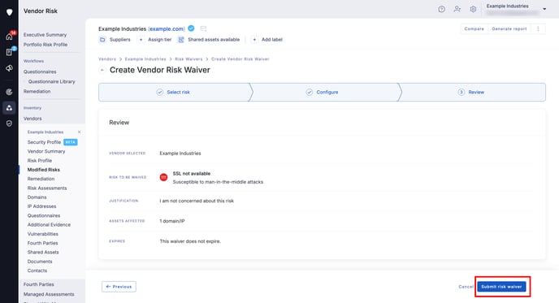
Task: Select the shield check icon in left rail
Action: coord(9,123)
